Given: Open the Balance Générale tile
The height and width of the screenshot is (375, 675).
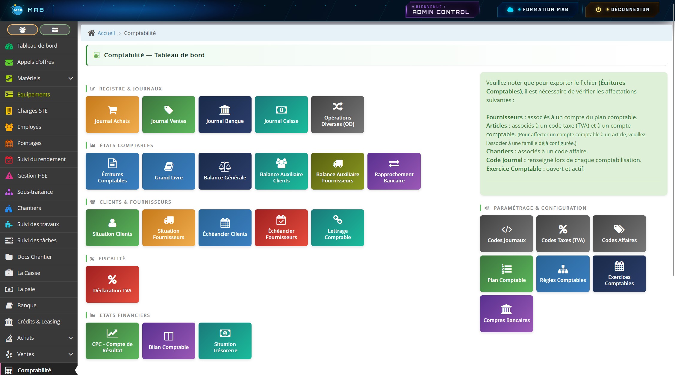Looking at the screenshot, I should [x=225, y=171].
